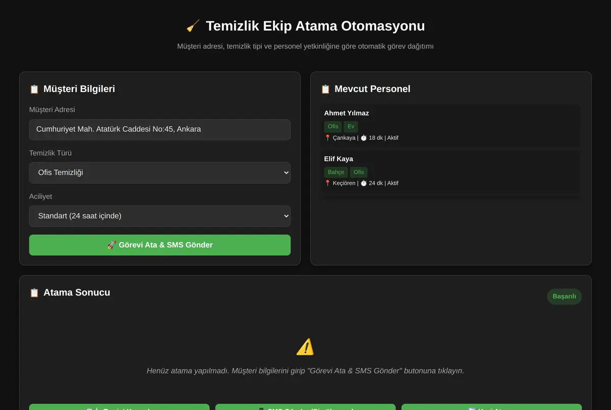Select the Ahmet Yılmaz personnel name
The image size is (611, 410).
(x=346, y=113)
